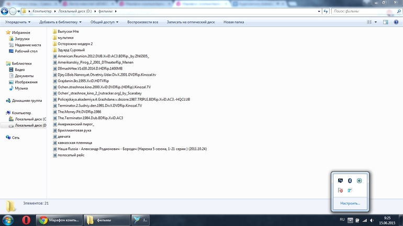
Task: Select the мультики folder
Action: click(63, 38)
